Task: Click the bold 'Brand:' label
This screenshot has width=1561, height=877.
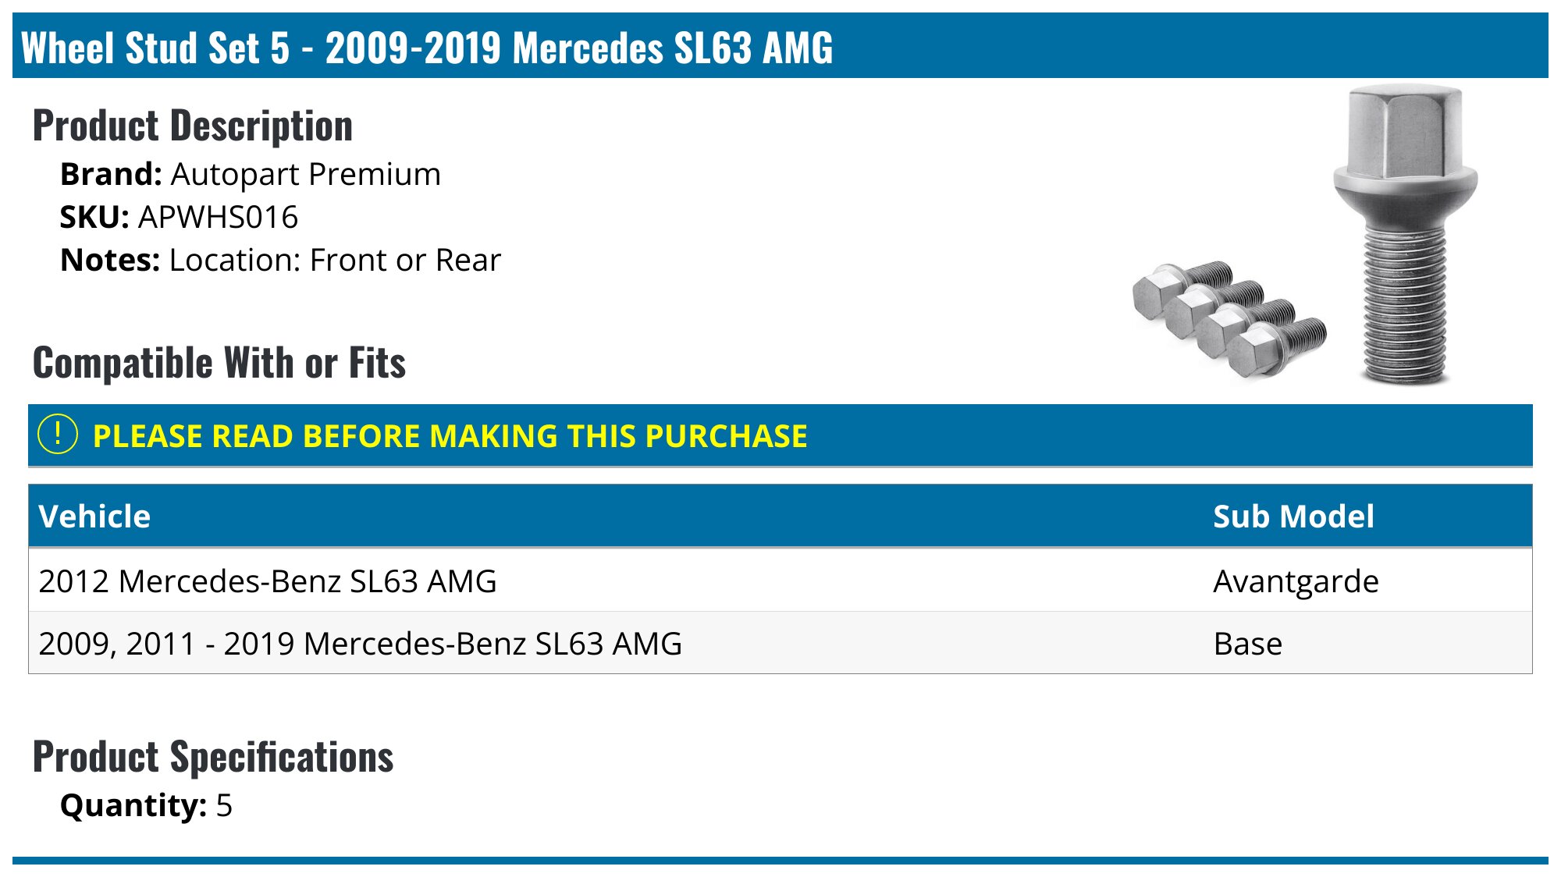Action: (x=111, y=175)
